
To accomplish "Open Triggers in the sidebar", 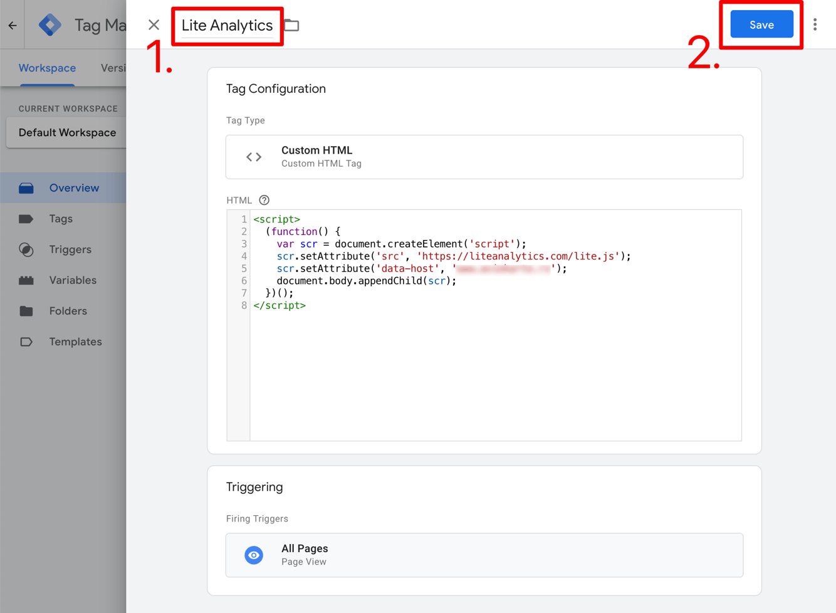I will click(70, 249).
